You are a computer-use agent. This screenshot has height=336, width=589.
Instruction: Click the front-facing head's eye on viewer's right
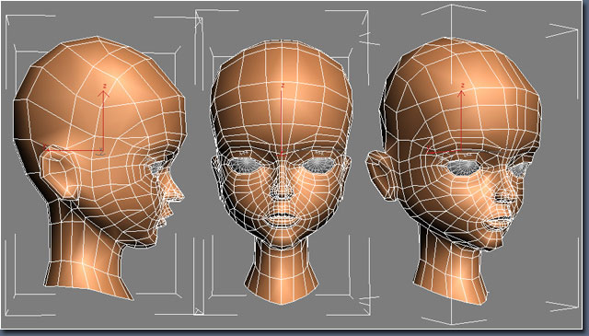click(319, 165)
